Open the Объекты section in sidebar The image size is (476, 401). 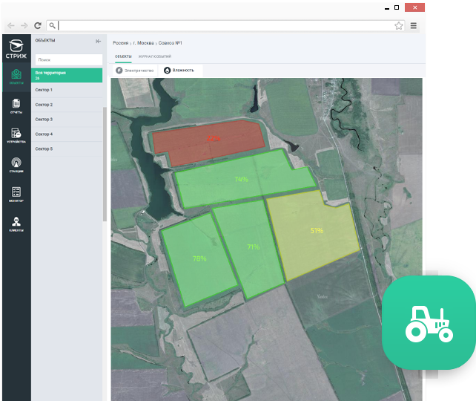pos(16,76)
